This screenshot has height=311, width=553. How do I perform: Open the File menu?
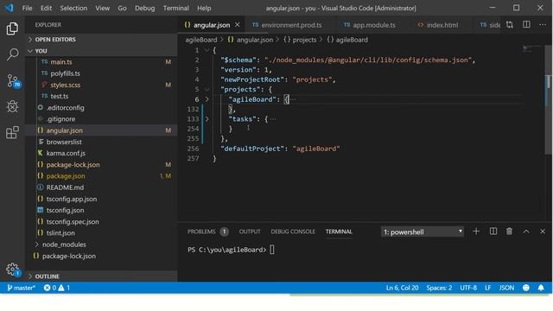(27, 8)
